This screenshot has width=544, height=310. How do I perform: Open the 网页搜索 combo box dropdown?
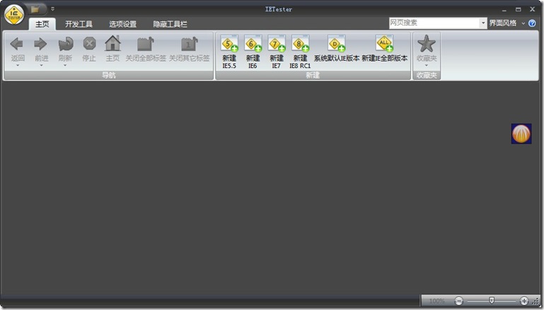pyautogui.click(x=483, y=23)
